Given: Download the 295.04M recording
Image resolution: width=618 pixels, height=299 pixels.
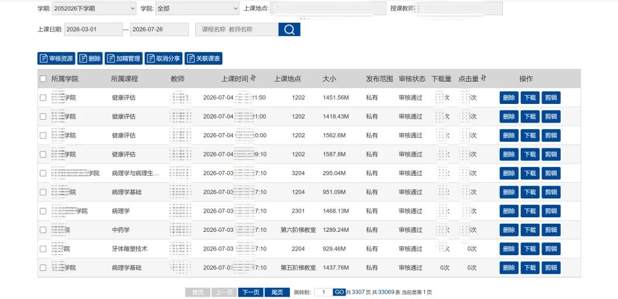Looking at the screenshot, I should coord(530,173).
